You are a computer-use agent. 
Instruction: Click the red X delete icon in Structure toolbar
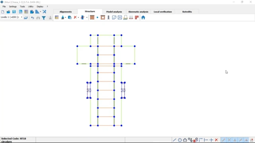pos(75,17)
